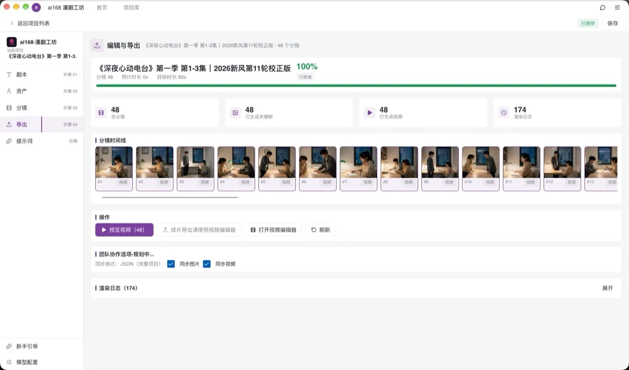629x370 pixels.
Task: Click the green 100% progress bar
Action: pos(356,85)
